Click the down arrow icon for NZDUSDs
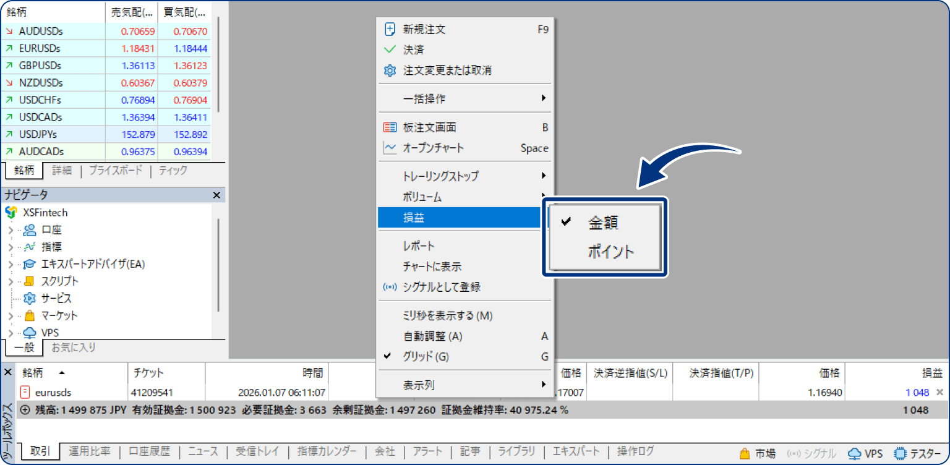The height and width of the screenshot is (465, 950). (x=9, y=83)
